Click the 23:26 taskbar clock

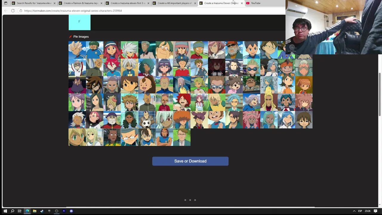pos(368,211)
